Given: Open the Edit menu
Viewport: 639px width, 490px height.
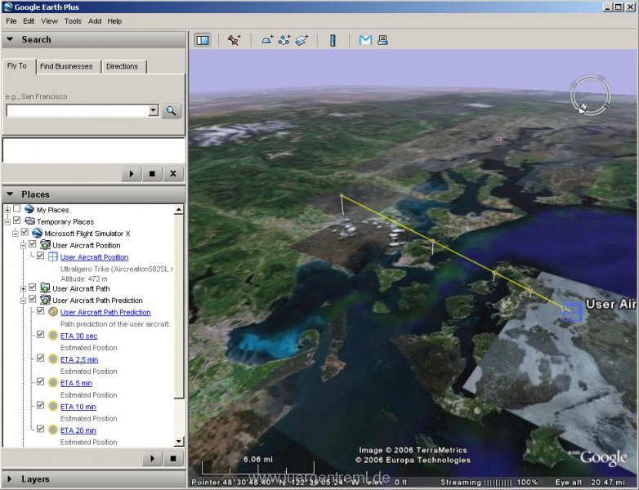Looking at the screenshot, I should pos(29,21).
